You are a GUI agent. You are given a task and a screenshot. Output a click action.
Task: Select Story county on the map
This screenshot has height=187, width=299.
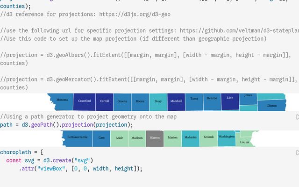pos(158,101)
